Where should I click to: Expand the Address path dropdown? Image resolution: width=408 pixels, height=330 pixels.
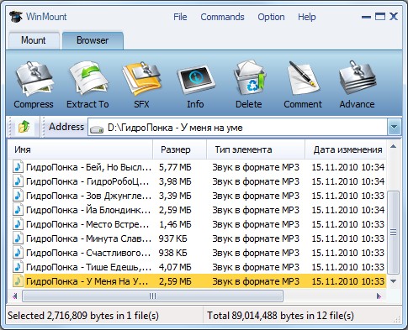pos(394,128)
